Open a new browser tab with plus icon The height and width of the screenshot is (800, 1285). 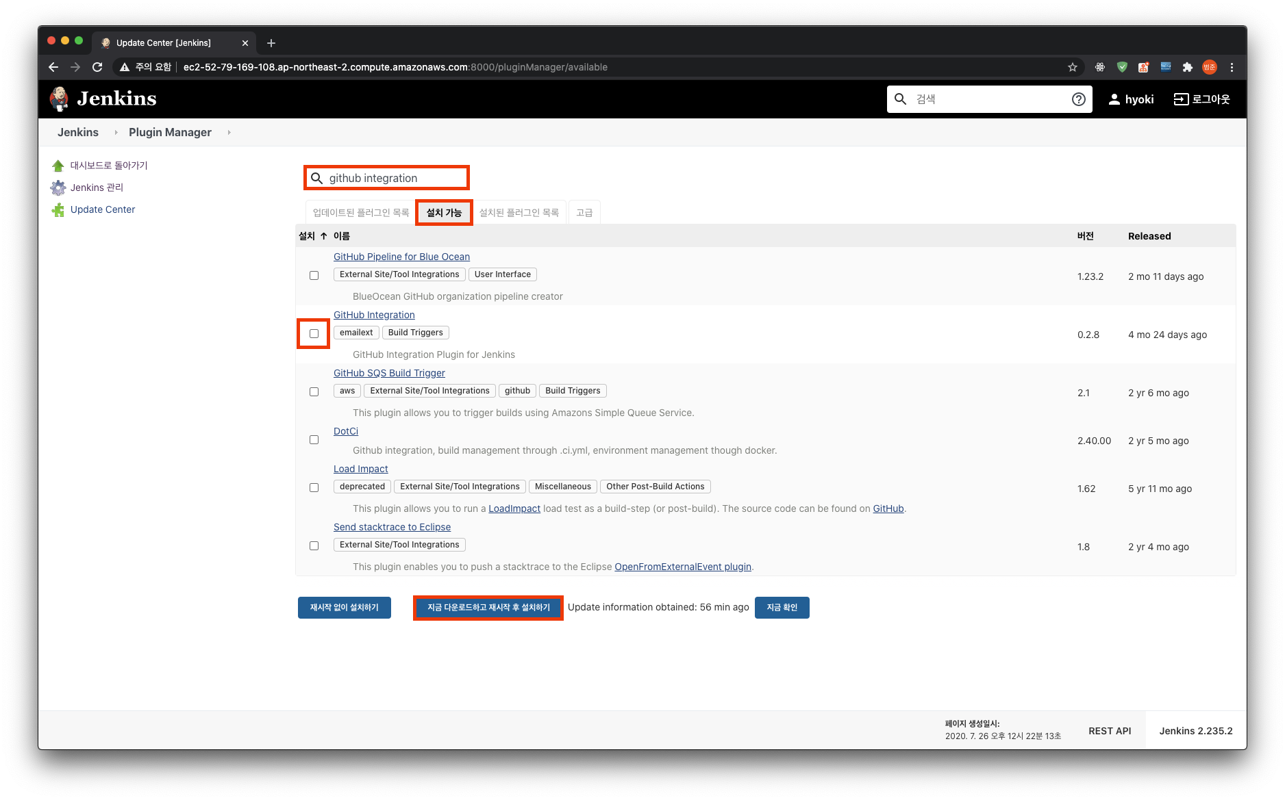tap(271, 43)
